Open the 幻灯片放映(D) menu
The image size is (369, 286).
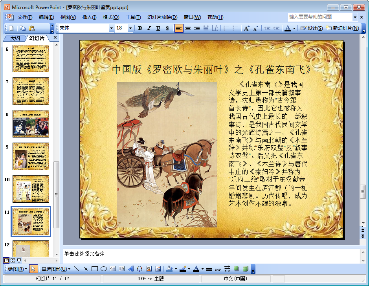coord(162,17)
